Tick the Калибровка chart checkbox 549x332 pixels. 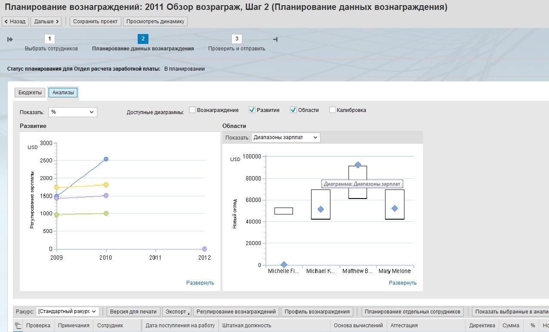[x=332, y=110]
